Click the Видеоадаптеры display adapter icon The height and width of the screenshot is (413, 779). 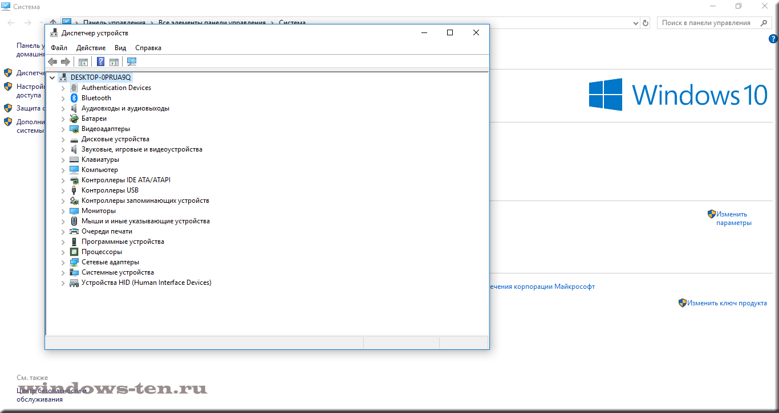point(74,129)
